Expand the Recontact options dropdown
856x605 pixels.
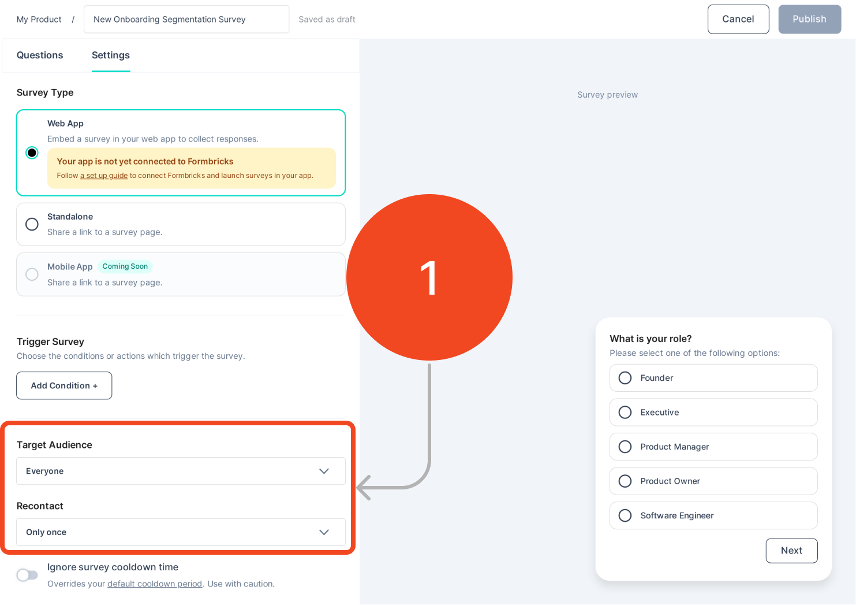coord(181,532)
